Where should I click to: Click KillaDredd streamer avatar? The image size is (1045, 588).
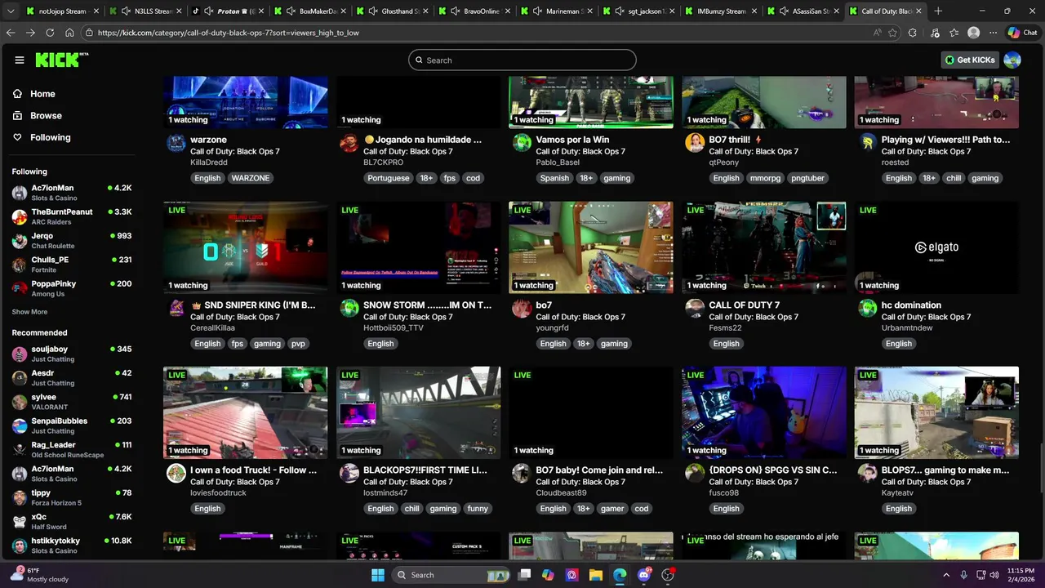176,144
